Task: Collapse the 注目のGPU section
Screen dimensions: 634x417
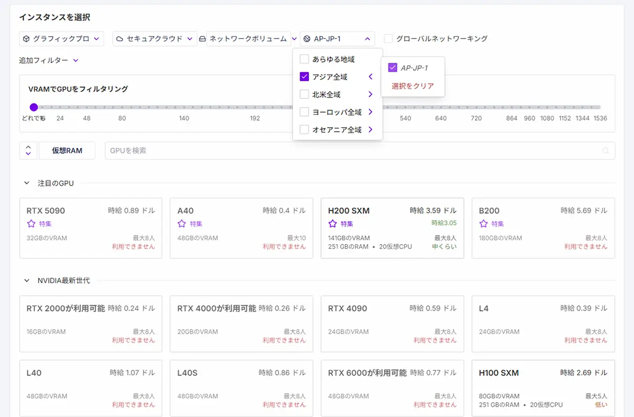Action: pyautogui.click(x=26, y=183)
